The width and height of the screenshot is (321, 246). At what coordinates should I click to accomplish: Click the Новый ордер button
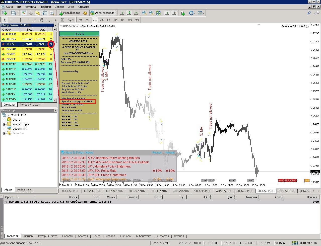pos(70,13)
